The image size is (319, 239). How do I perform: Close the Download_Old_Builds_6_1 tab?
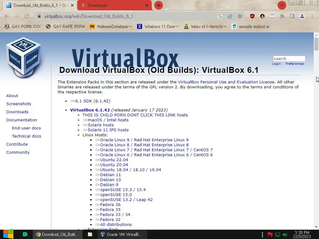[72, 6]
